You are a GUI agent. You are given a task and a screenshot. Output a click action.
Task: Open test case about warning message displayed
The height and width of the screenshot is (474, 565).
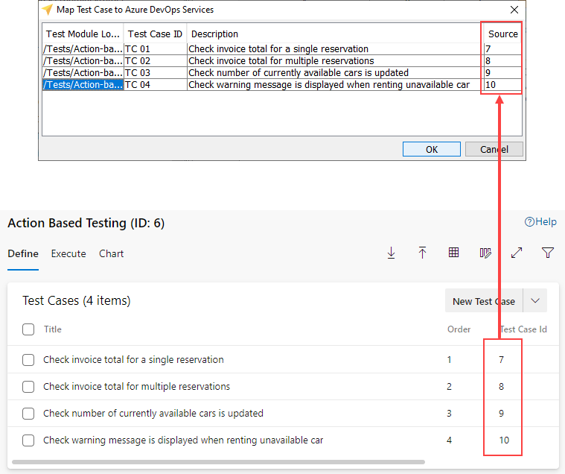(183, 440)
